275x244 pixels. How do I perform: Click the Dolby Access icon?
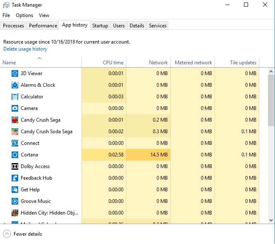click(14, 166)
